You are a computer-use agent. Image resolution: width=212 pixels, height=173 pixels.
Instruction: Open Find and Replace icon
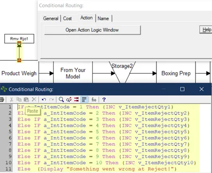pos(69,100)
